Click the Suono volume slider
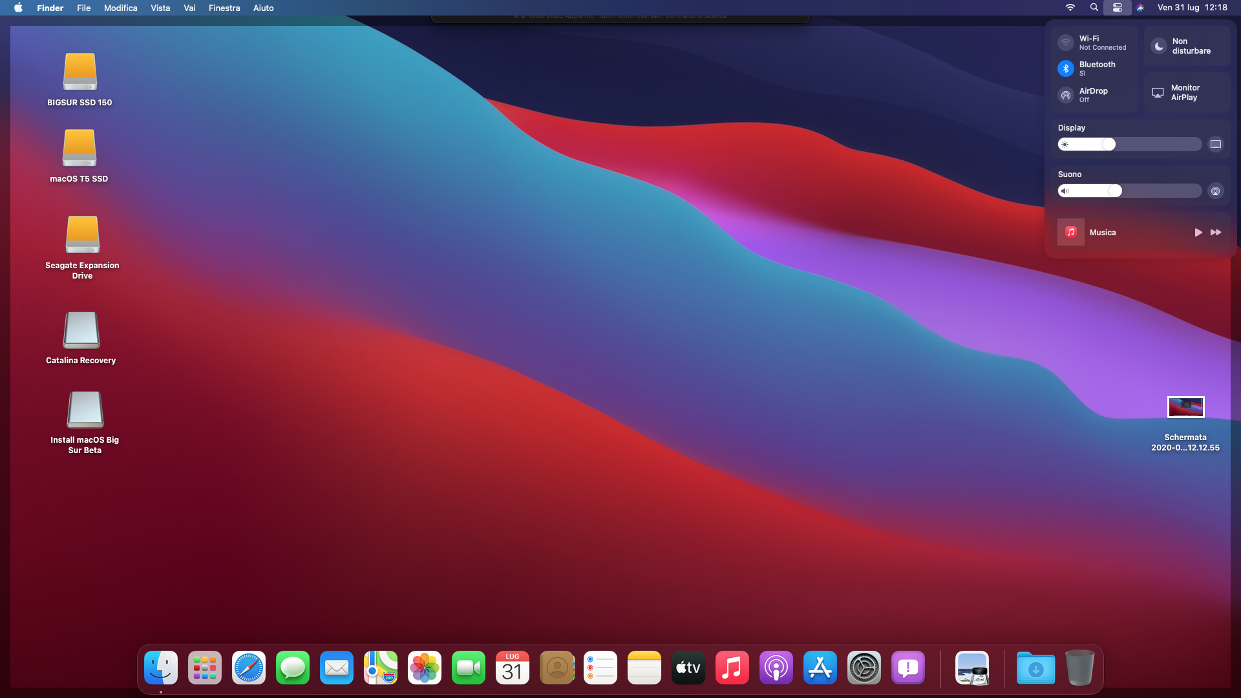Screen dimensions: 1241x698 click(1129, 191)
